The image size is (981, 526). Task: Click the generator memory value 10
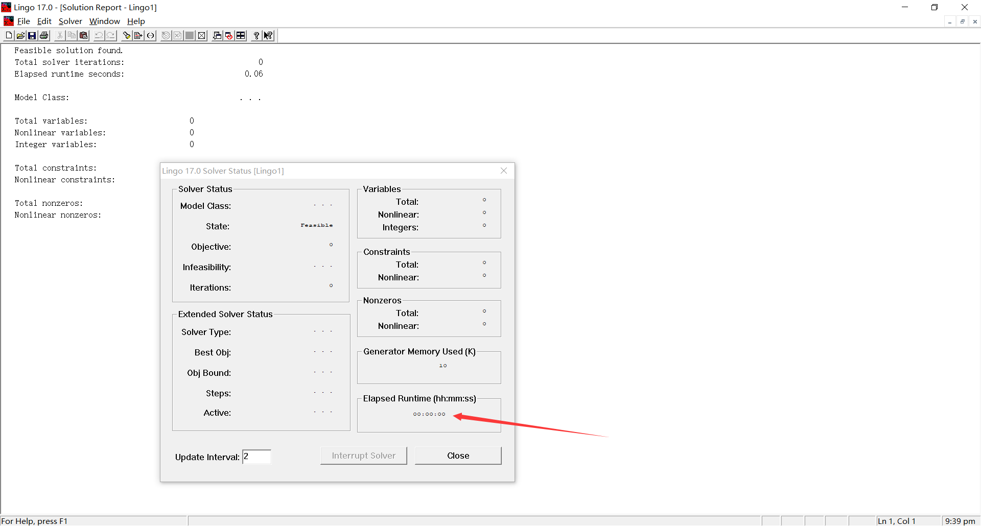pos(443,366)
